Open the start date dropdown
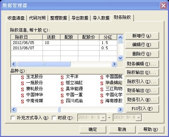The image size is (169, 137). click(x=103, y=117)
